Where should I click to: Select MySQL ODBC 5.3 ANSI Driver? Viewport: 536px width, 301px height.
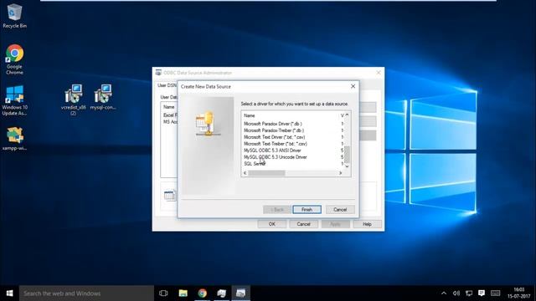[272, 150]
